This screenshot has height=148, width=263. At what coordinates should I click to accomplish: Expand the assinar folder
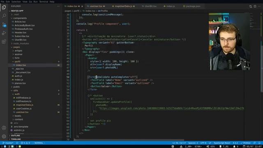click(x=18, y=54)
